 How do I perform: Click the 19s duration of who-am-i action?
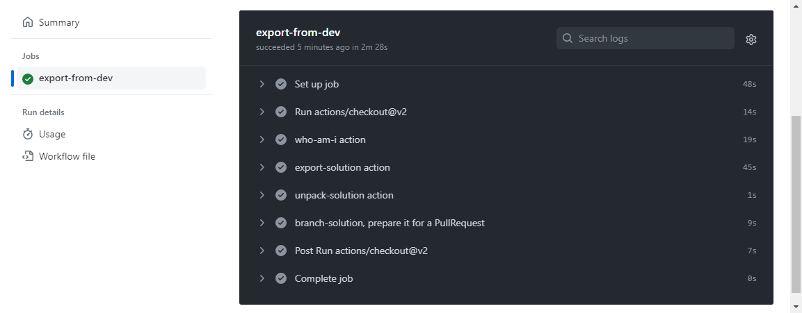(x=749, y=140)
